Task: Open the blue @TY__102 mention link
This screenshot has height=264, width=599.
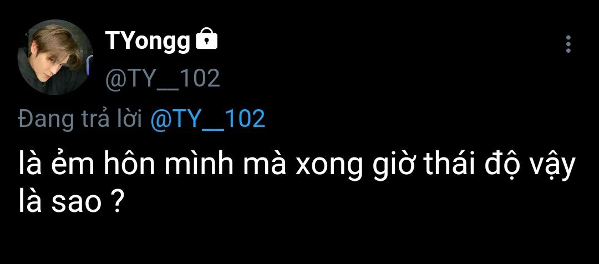Action: tap(207, 119)
